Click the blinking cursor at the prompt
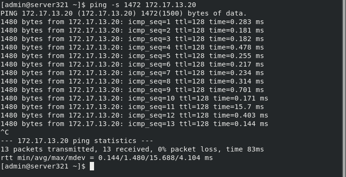 pos(92,166)
